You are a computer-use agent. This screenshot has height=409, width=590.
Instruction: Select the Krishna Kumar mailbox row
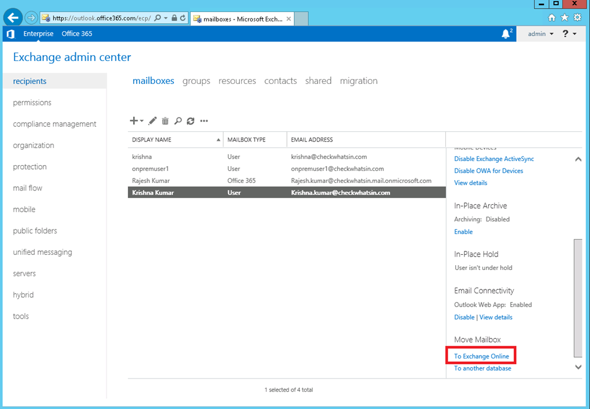coord(287,193)
